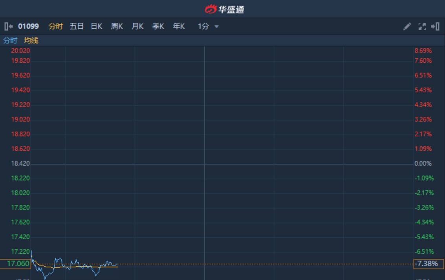This screenshot has width=445, height=280.
Task: Open the 月K monthly chart tab
Action: [137, 26]
